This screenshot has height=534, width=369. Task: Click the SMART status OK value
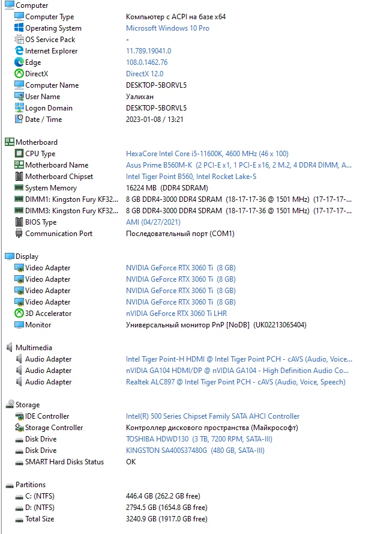tap(131, 462)
